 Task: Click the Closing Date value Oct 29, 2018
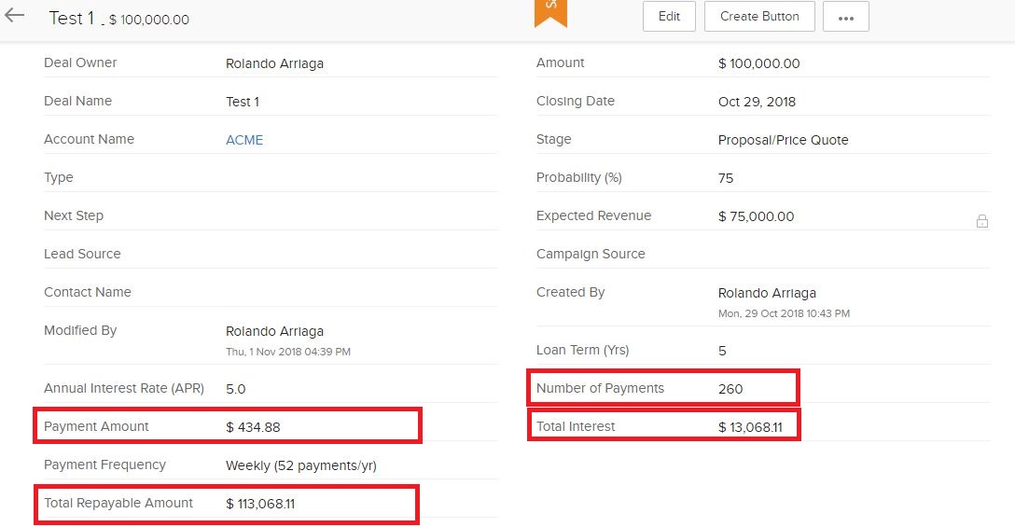(757, 102)
